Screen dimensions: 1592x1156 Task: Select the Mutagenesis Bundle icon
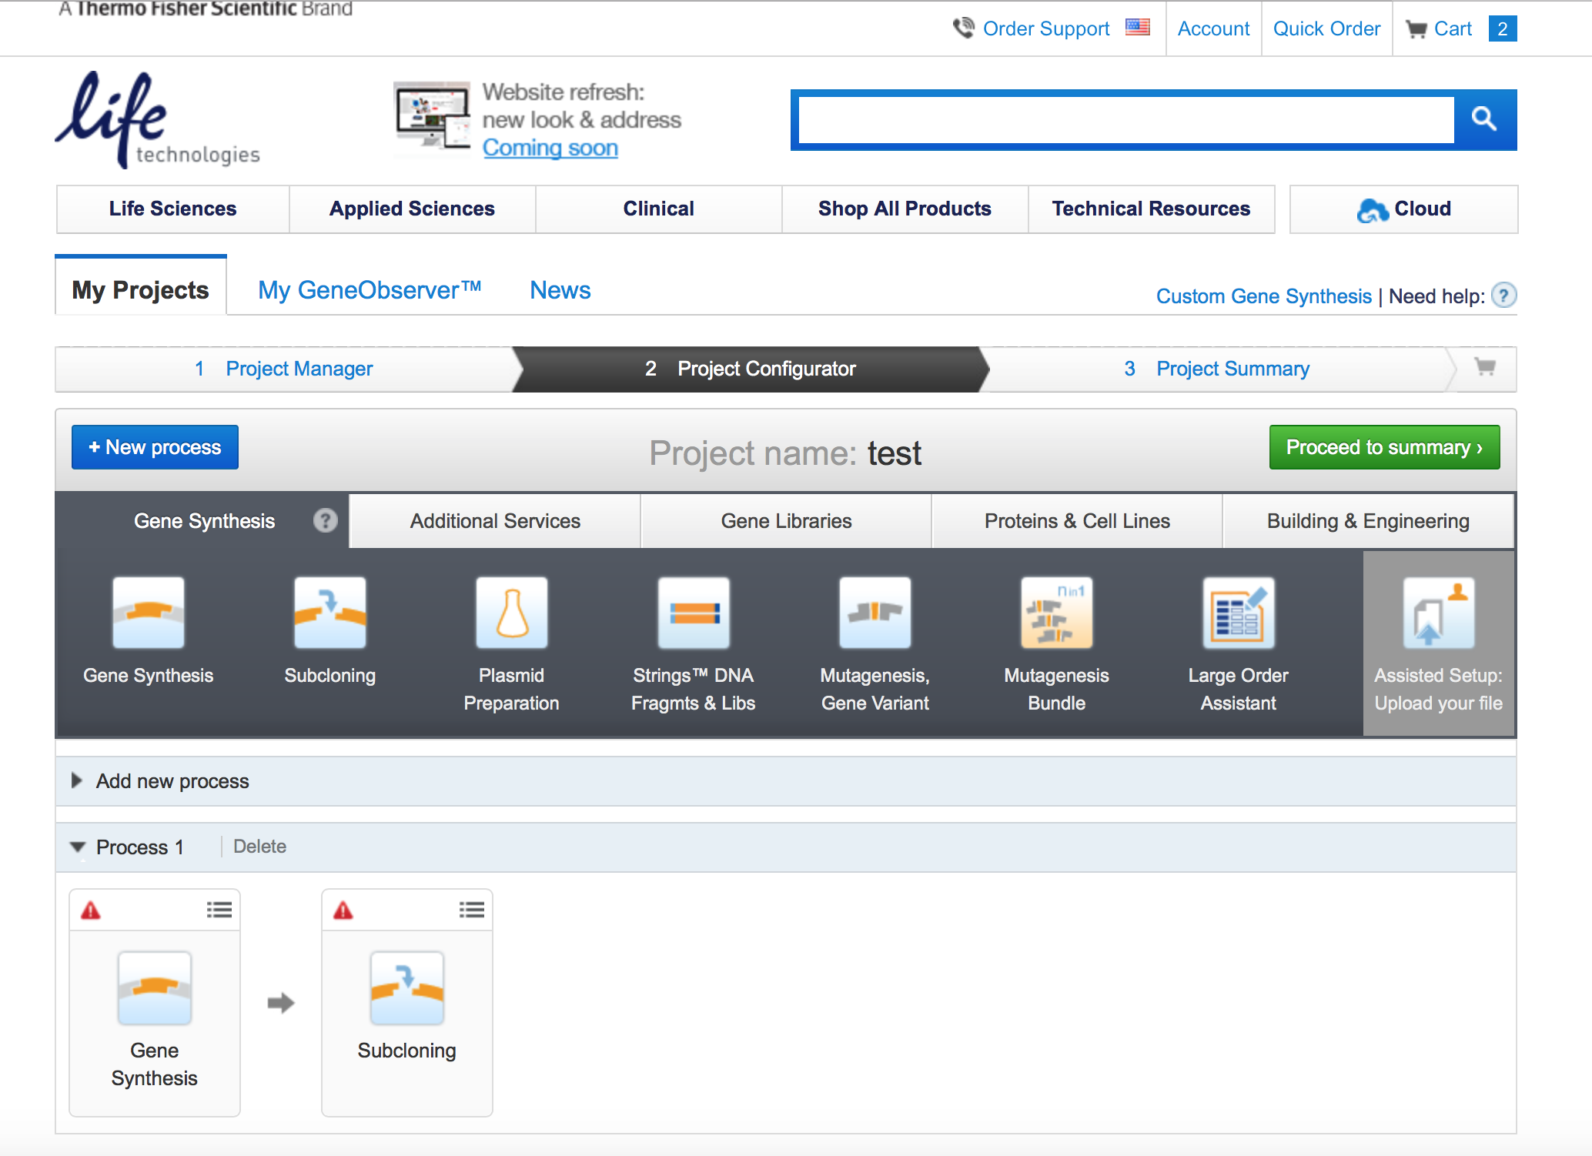[x=1056, y=613]
